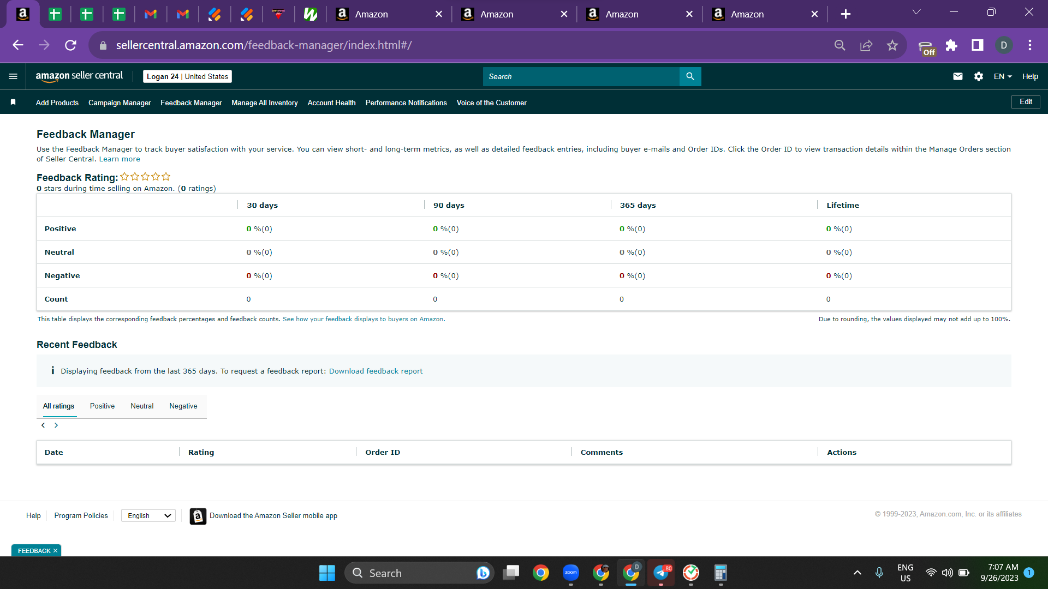Open Add Products from nav bar
Viewport: 1048px width, 589px height.
(57, 103)
